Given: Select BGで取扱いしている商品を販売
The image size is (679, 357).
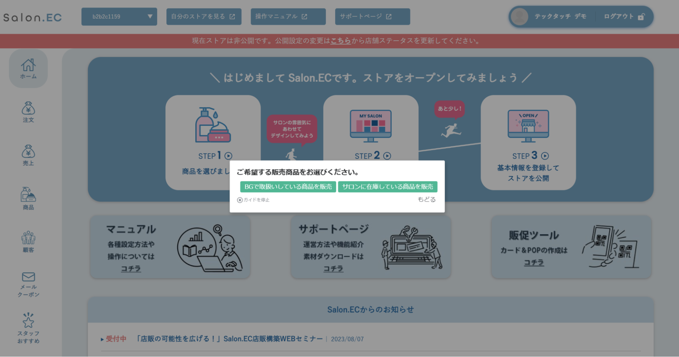Looking at the screenshot, I should (288, 187).
